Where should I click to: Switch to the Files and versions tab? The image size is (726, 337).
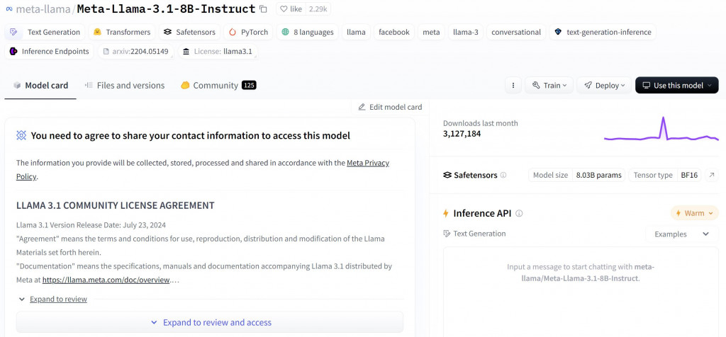point(124,85)
